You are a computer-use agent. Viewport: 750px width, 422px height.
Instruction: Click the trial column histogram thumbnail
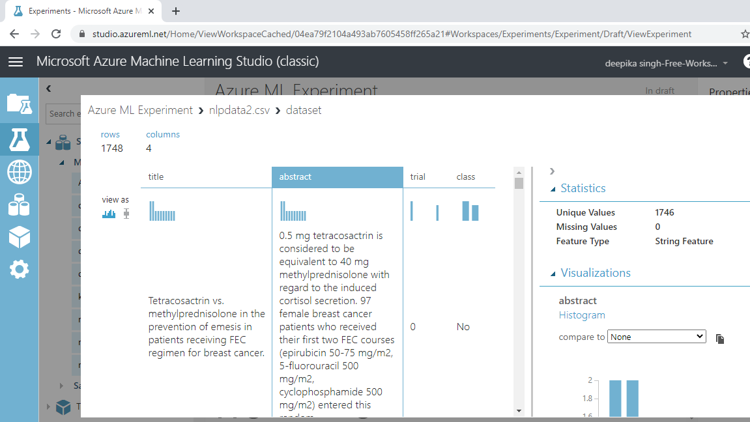click(x=425, y=211)
